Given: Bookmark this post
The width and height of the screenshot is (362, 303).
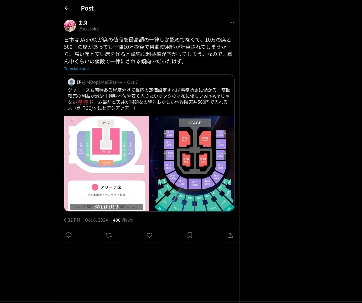Looking at the screenshot, I should pos(190,235).
